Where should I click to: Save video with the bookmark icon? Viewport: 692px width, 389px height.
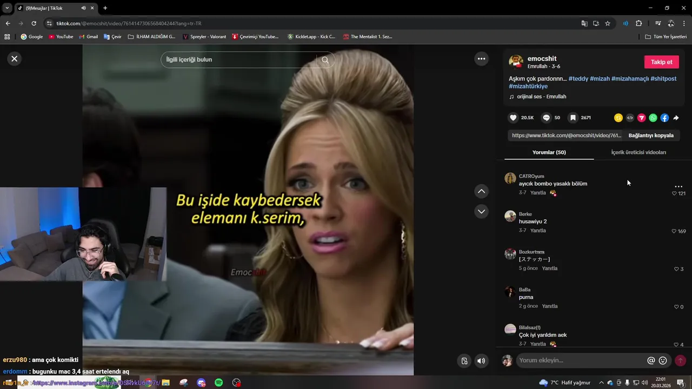[x=573, y=118]
